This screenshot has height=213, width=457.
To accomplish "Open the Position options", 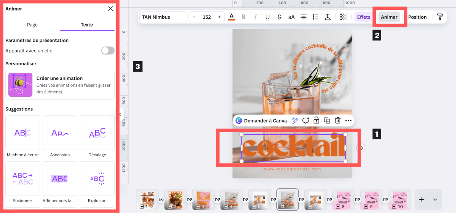I will tap(417, 17).
